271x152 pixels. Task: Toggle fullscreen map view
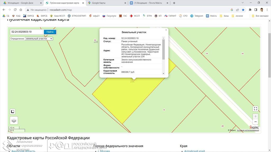point(255,109)
